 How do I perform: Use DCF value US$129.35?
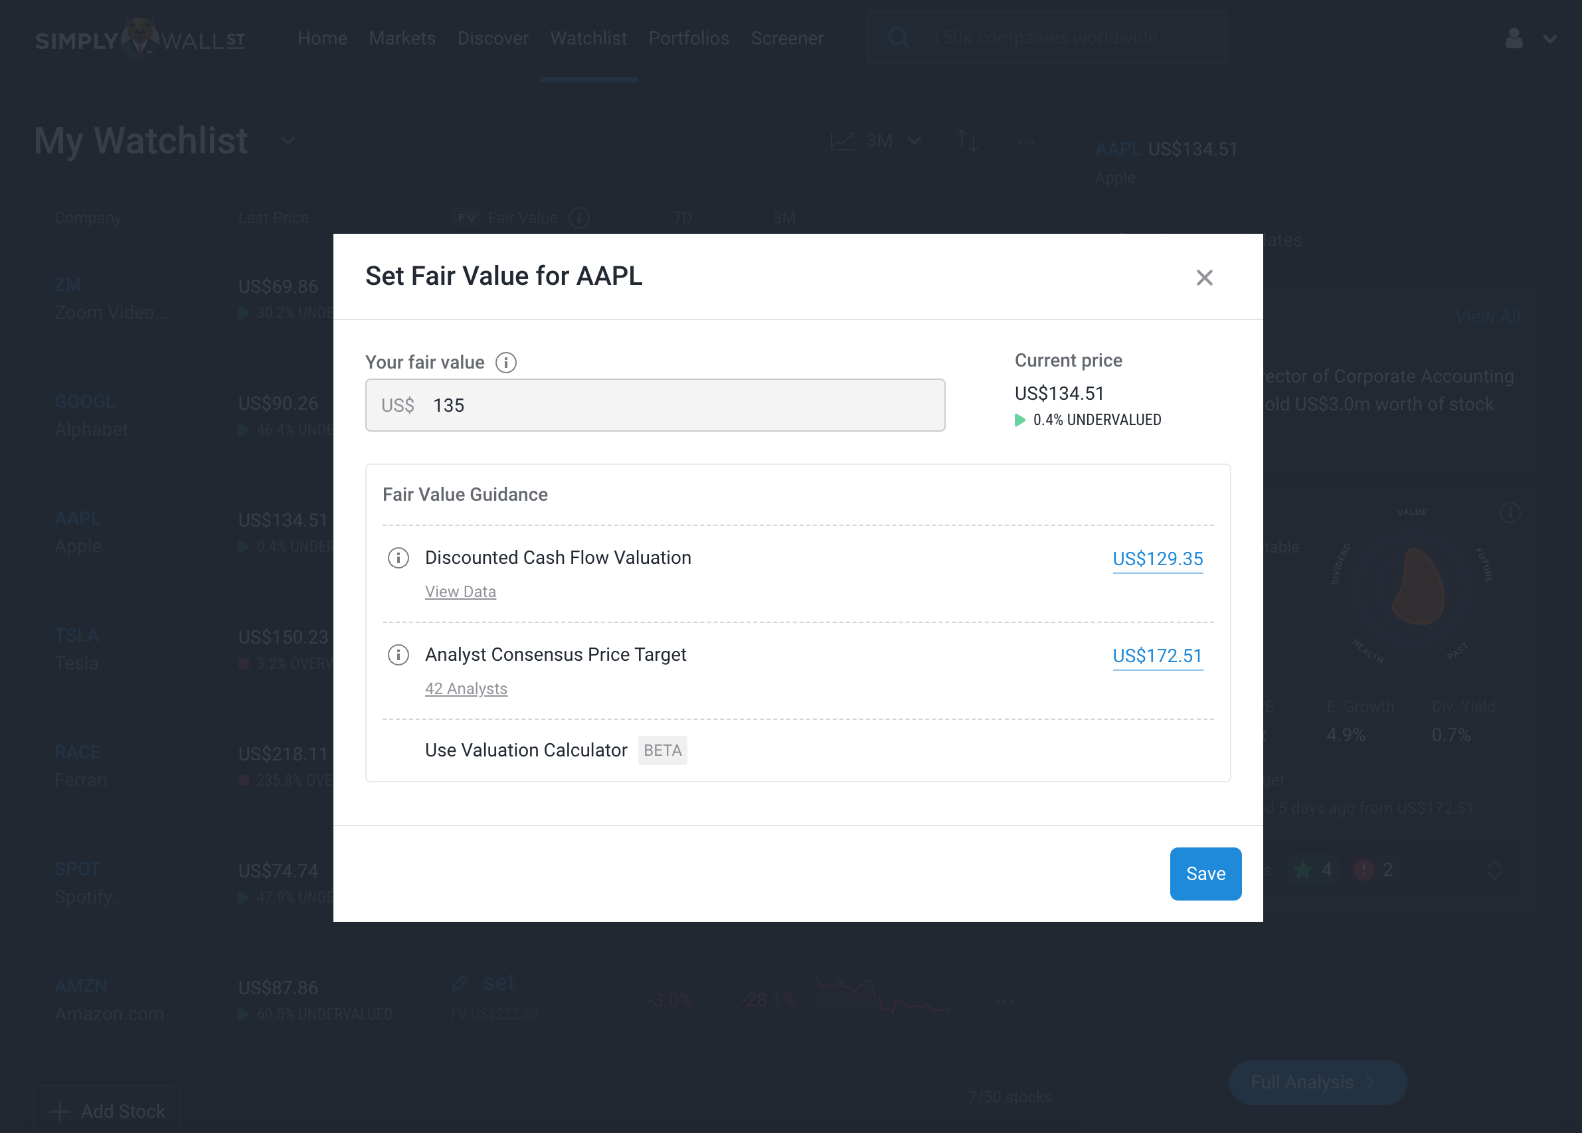click(x=1157, y=559)
